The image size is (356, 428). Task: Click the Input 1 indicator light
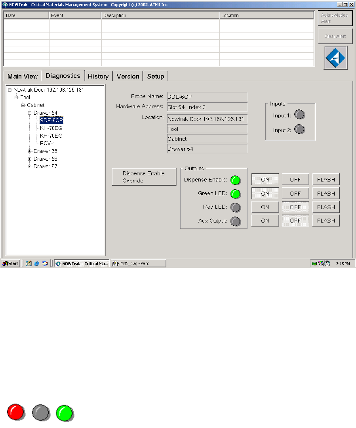click(299, 115)
